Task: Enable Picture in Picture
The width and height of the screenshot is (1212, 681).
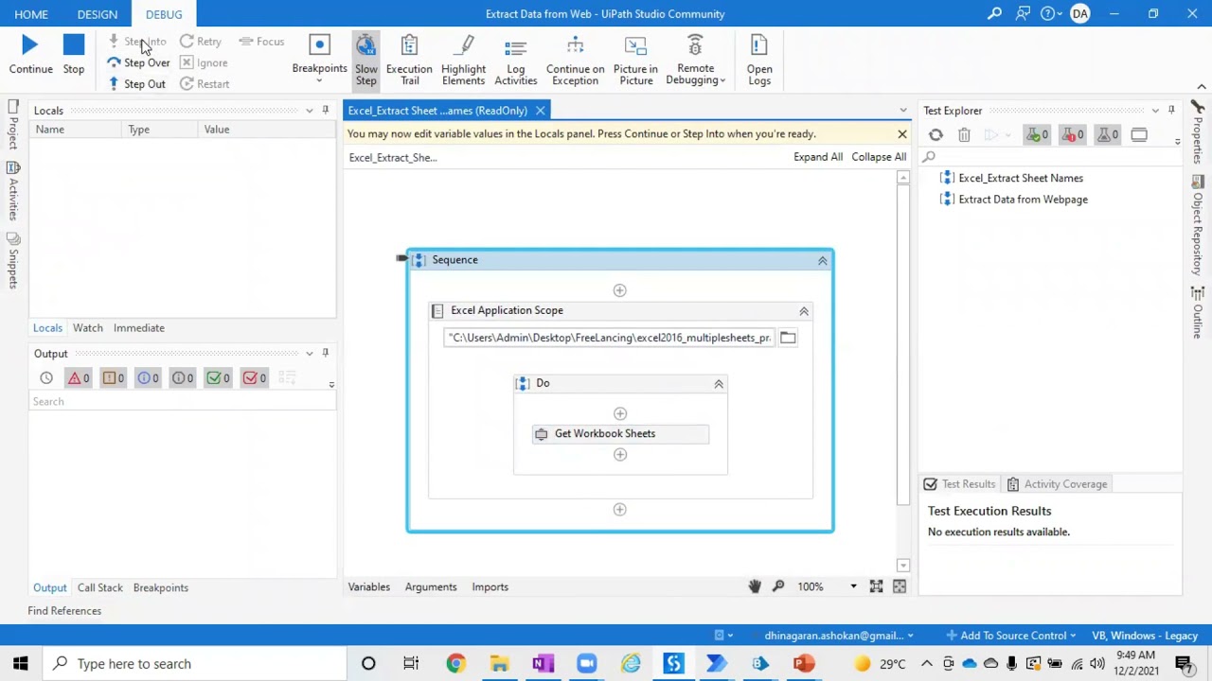Action: tap(635, 59)
